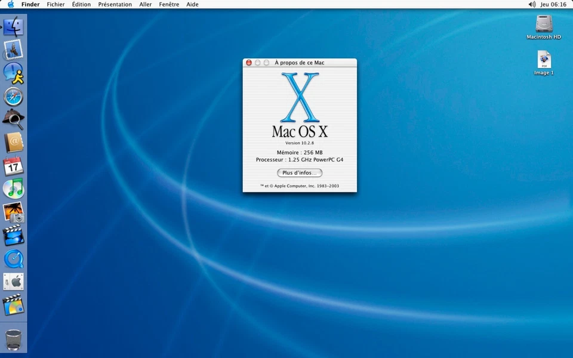Open iTunes from the dock
573x358 pixels.
click(x=13, y=189)
